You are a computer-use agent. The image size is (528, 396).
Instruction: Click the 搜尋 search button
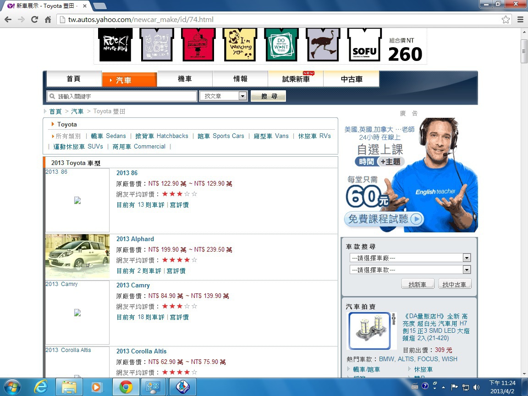pyautogui.click(x=269, y=96)
